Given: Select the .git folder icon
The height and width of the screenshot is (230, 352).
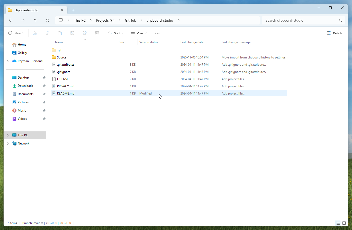Looking at the screenshot, I should coord(54,50).
